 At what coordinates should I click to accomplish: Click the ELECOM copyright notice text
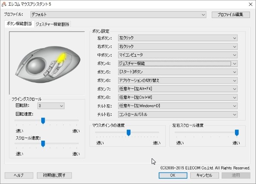(205, 168)
